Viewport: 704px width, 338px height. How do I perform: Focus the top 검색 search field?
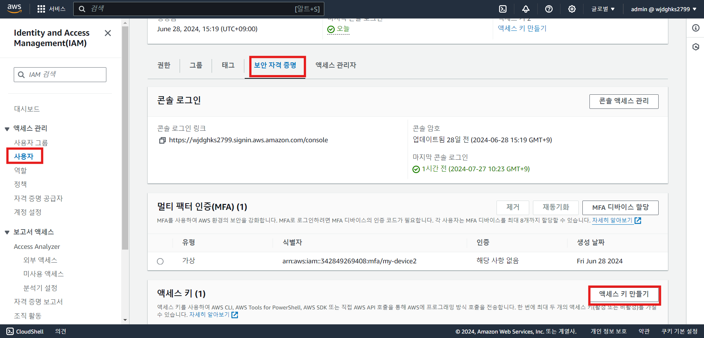click(x=199, y=9)
